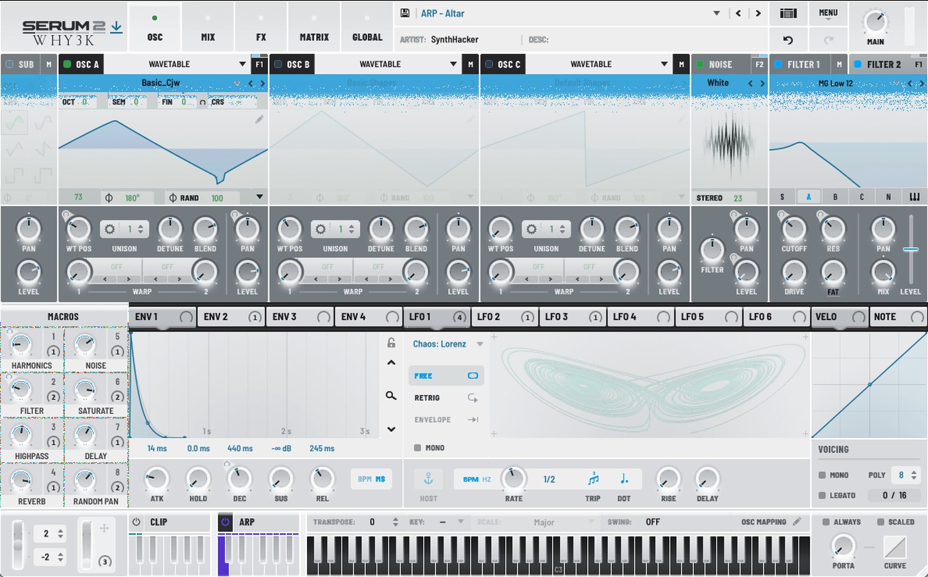The height and width of the screenshot is (577, 928).
Task: Click the HARMONICS macro knob
Action: pyautogui.click(x=21, y=345)
